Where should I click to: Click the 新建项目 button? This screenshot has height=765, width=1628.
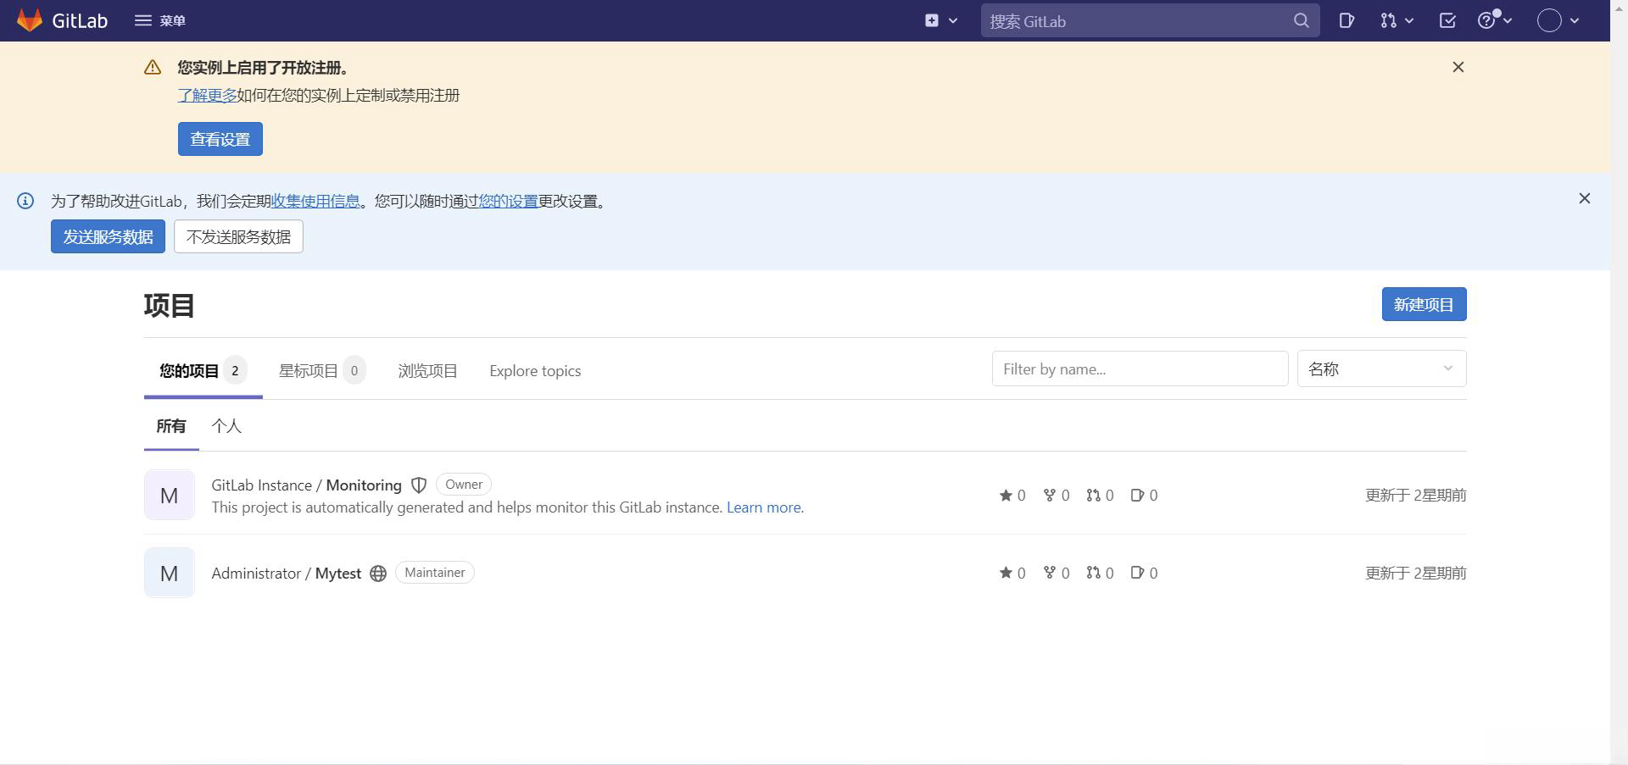pyautogui.click(x=1424, y=304)
